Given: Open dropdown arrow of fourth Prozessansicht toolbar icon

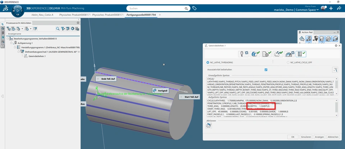Looking at the screenshot, I should tap(31, 29).
